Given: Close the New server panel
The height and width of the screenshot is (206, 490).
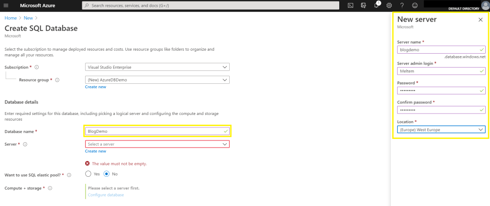Looking at the screenshot, I should [x=480, y=20].
